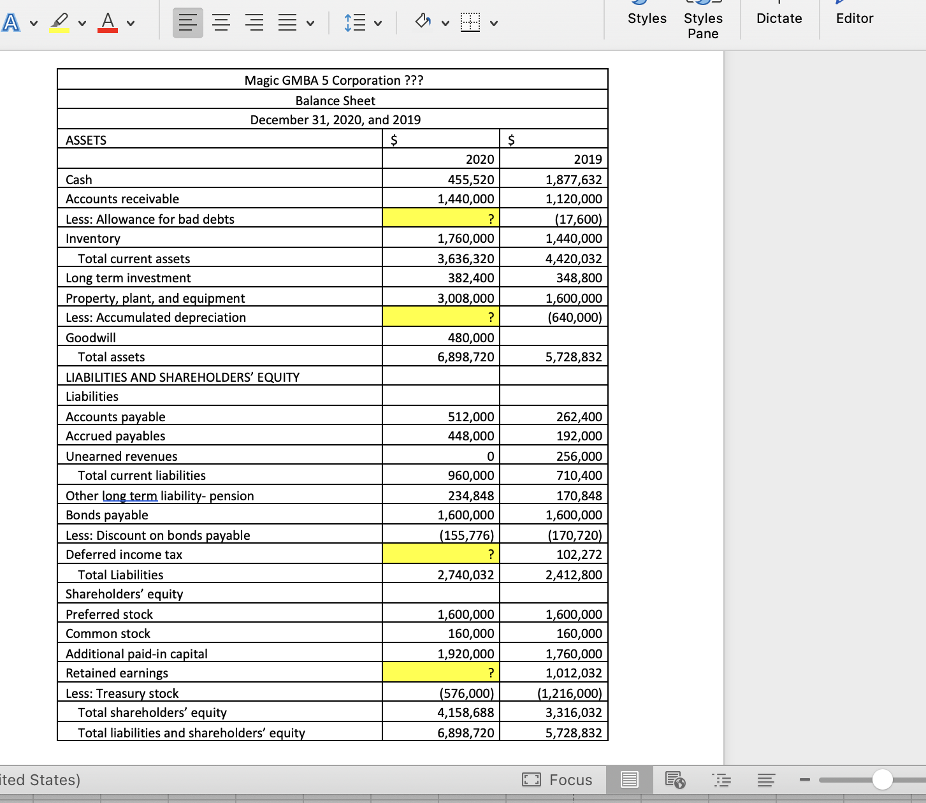This screenshot has height=803, width=926.
Task: Click the 2019 column year header
Action: [x=588, y=159]
